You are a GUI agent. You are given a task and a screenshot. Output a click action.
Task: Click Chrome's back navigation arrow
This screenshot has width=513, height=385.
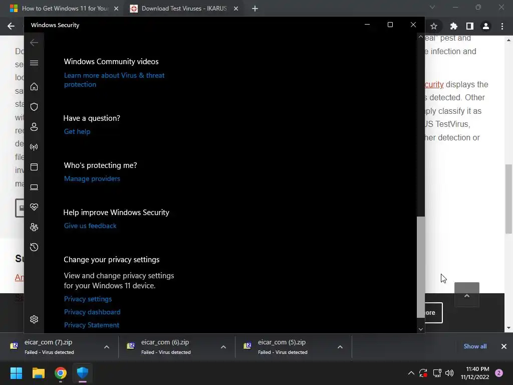point(11,26)
